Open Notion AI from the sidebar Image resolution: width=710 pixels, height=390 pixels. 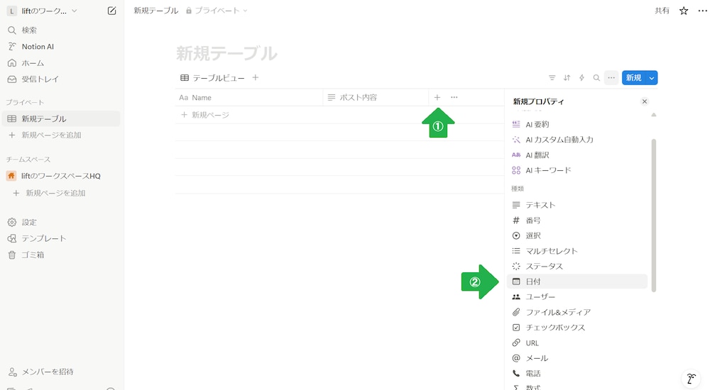[61, 47]
